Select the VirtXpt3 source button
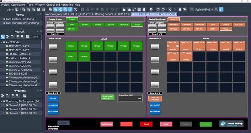The width and height of the screenshot is (251, 133). coord(96,45)
